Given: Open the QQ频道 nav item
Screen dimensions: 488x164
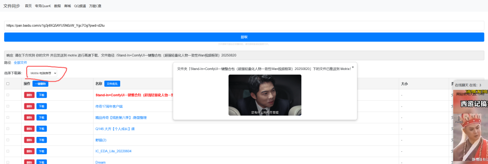Looking at the screenshot, I should coord(80,6).
